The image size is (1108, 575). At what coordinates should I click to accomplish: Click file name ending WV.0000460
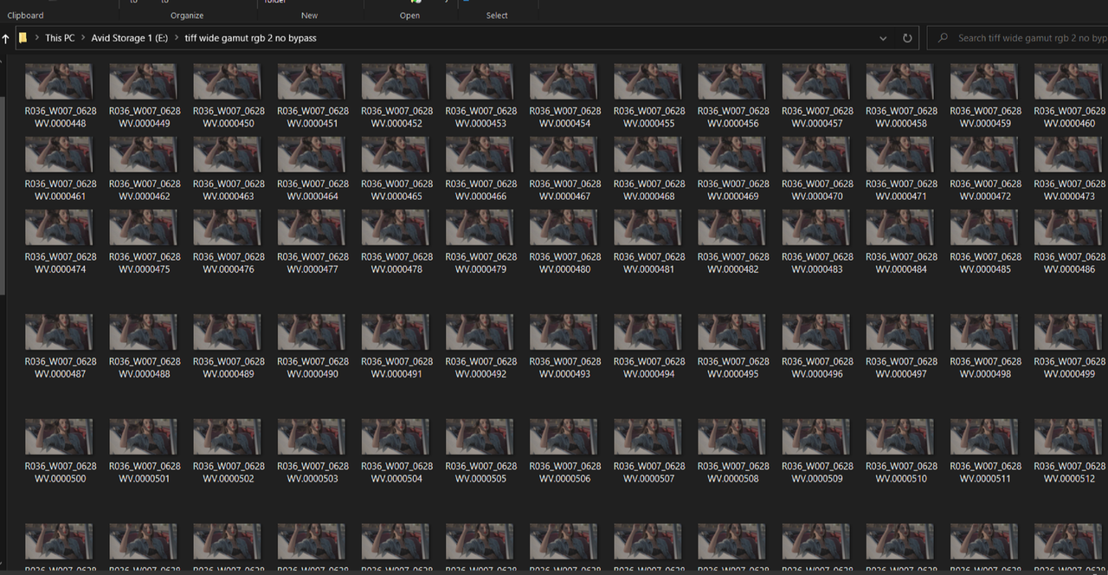point(1068,117)
